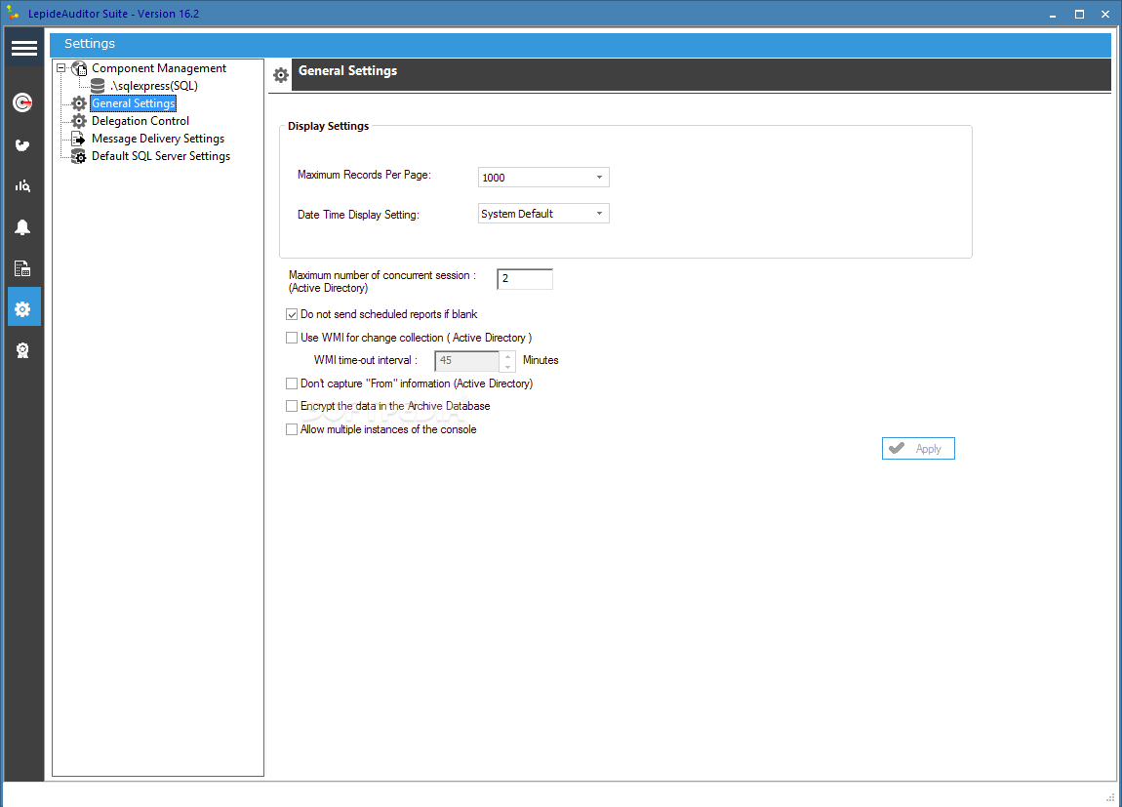The height and width of the screenshot is (807, 1122).
Task: Check Allow multiple instances of the console
Action: [292, 430]
